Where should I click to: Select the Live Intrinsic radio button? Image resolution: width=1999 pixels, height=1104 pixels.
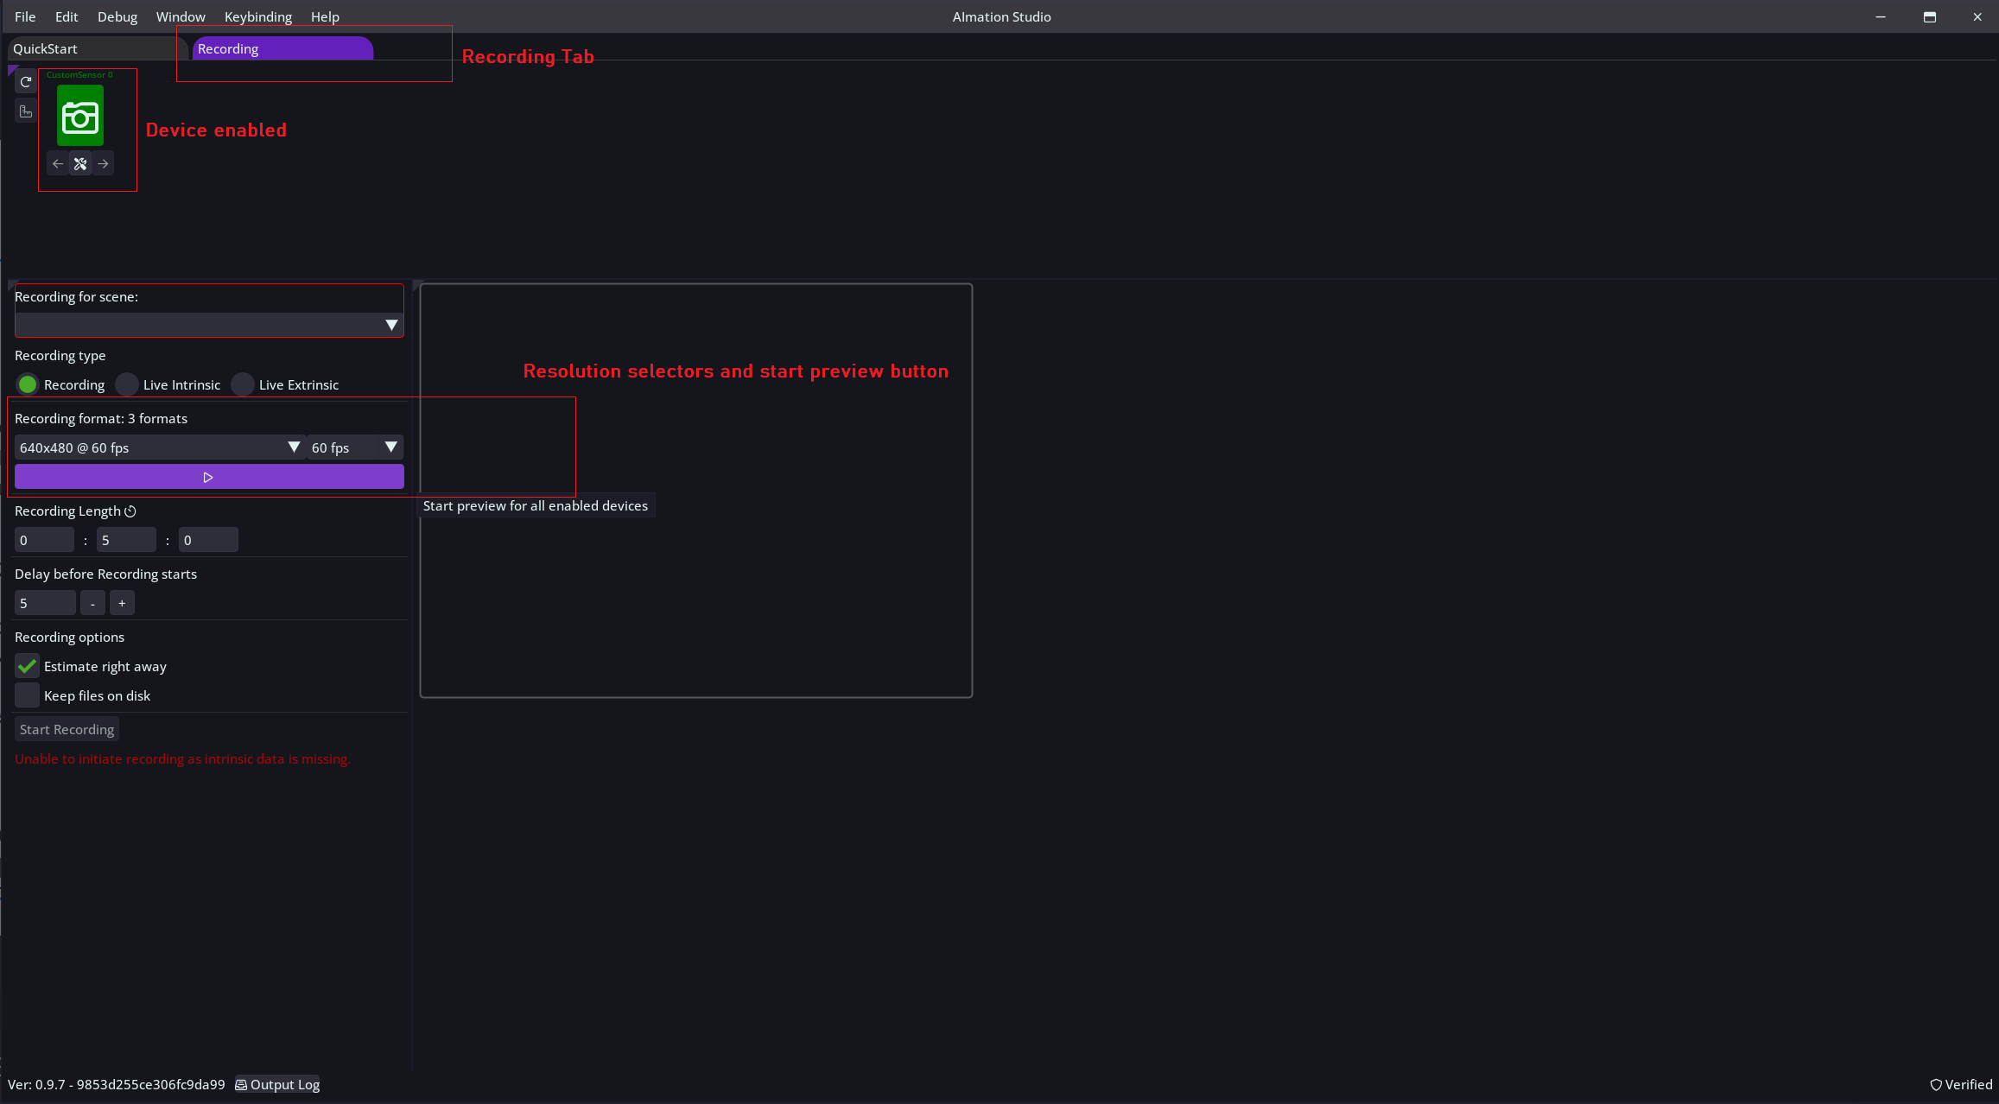click(127, 384)
